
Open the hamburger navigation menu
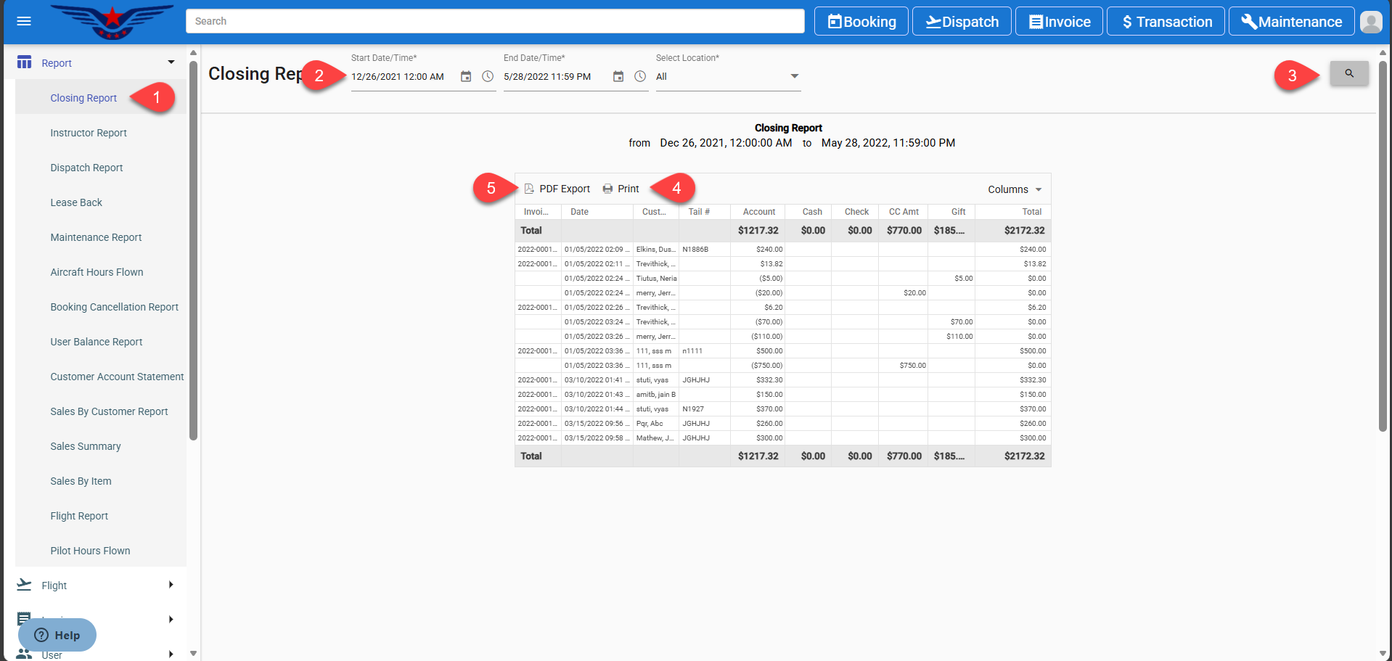click(x=24, y=21)
